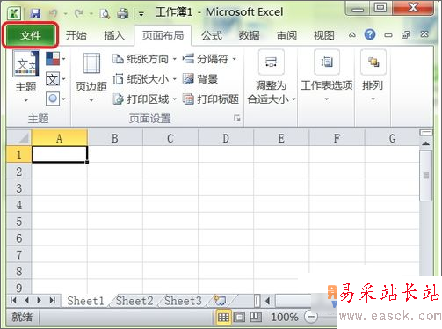The width and height of the screenshot is (442, 329).
Task: Switch to the 审阅 tab
Action: [286, 35]
